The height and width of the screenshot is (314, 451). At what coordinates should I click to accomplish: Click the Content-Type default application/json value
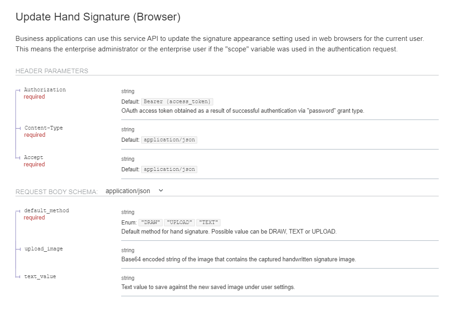pyautogui.click(x=169, y=140)
